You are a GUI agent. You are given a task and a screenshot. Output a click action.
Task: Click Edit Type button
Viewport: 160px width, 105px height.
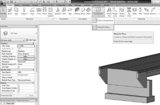click(31, 40)
